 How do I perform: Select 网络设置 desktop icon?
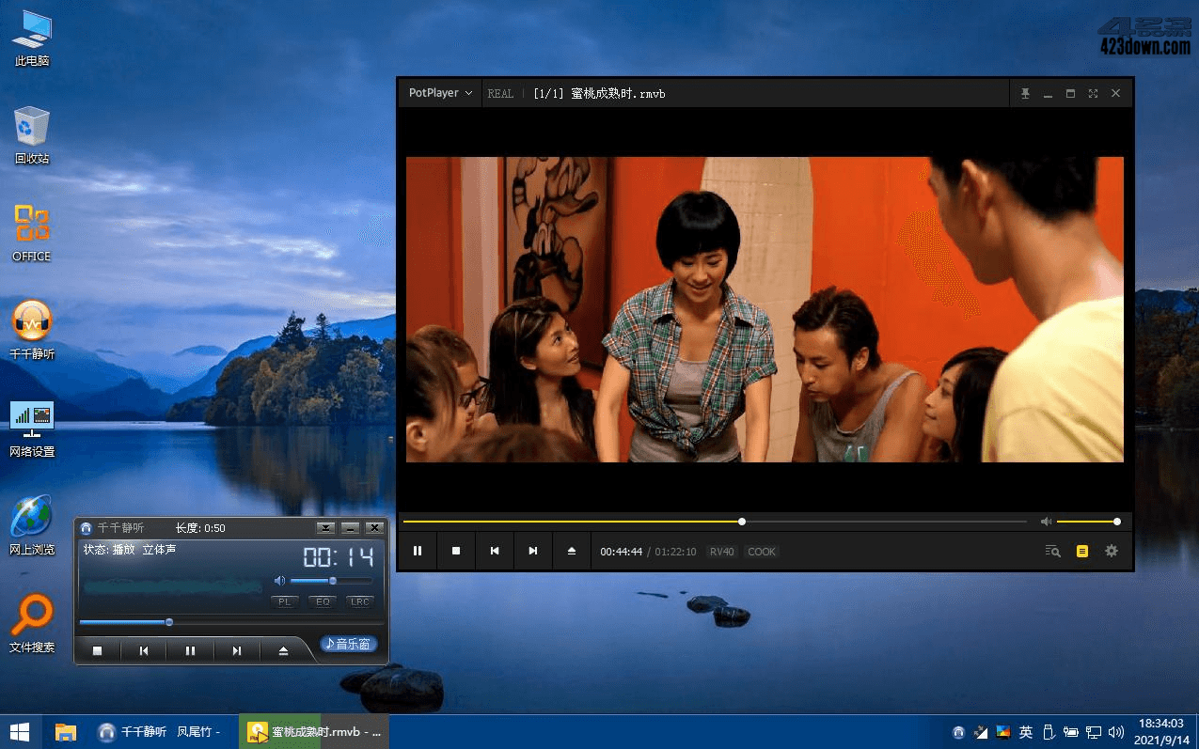32,429
